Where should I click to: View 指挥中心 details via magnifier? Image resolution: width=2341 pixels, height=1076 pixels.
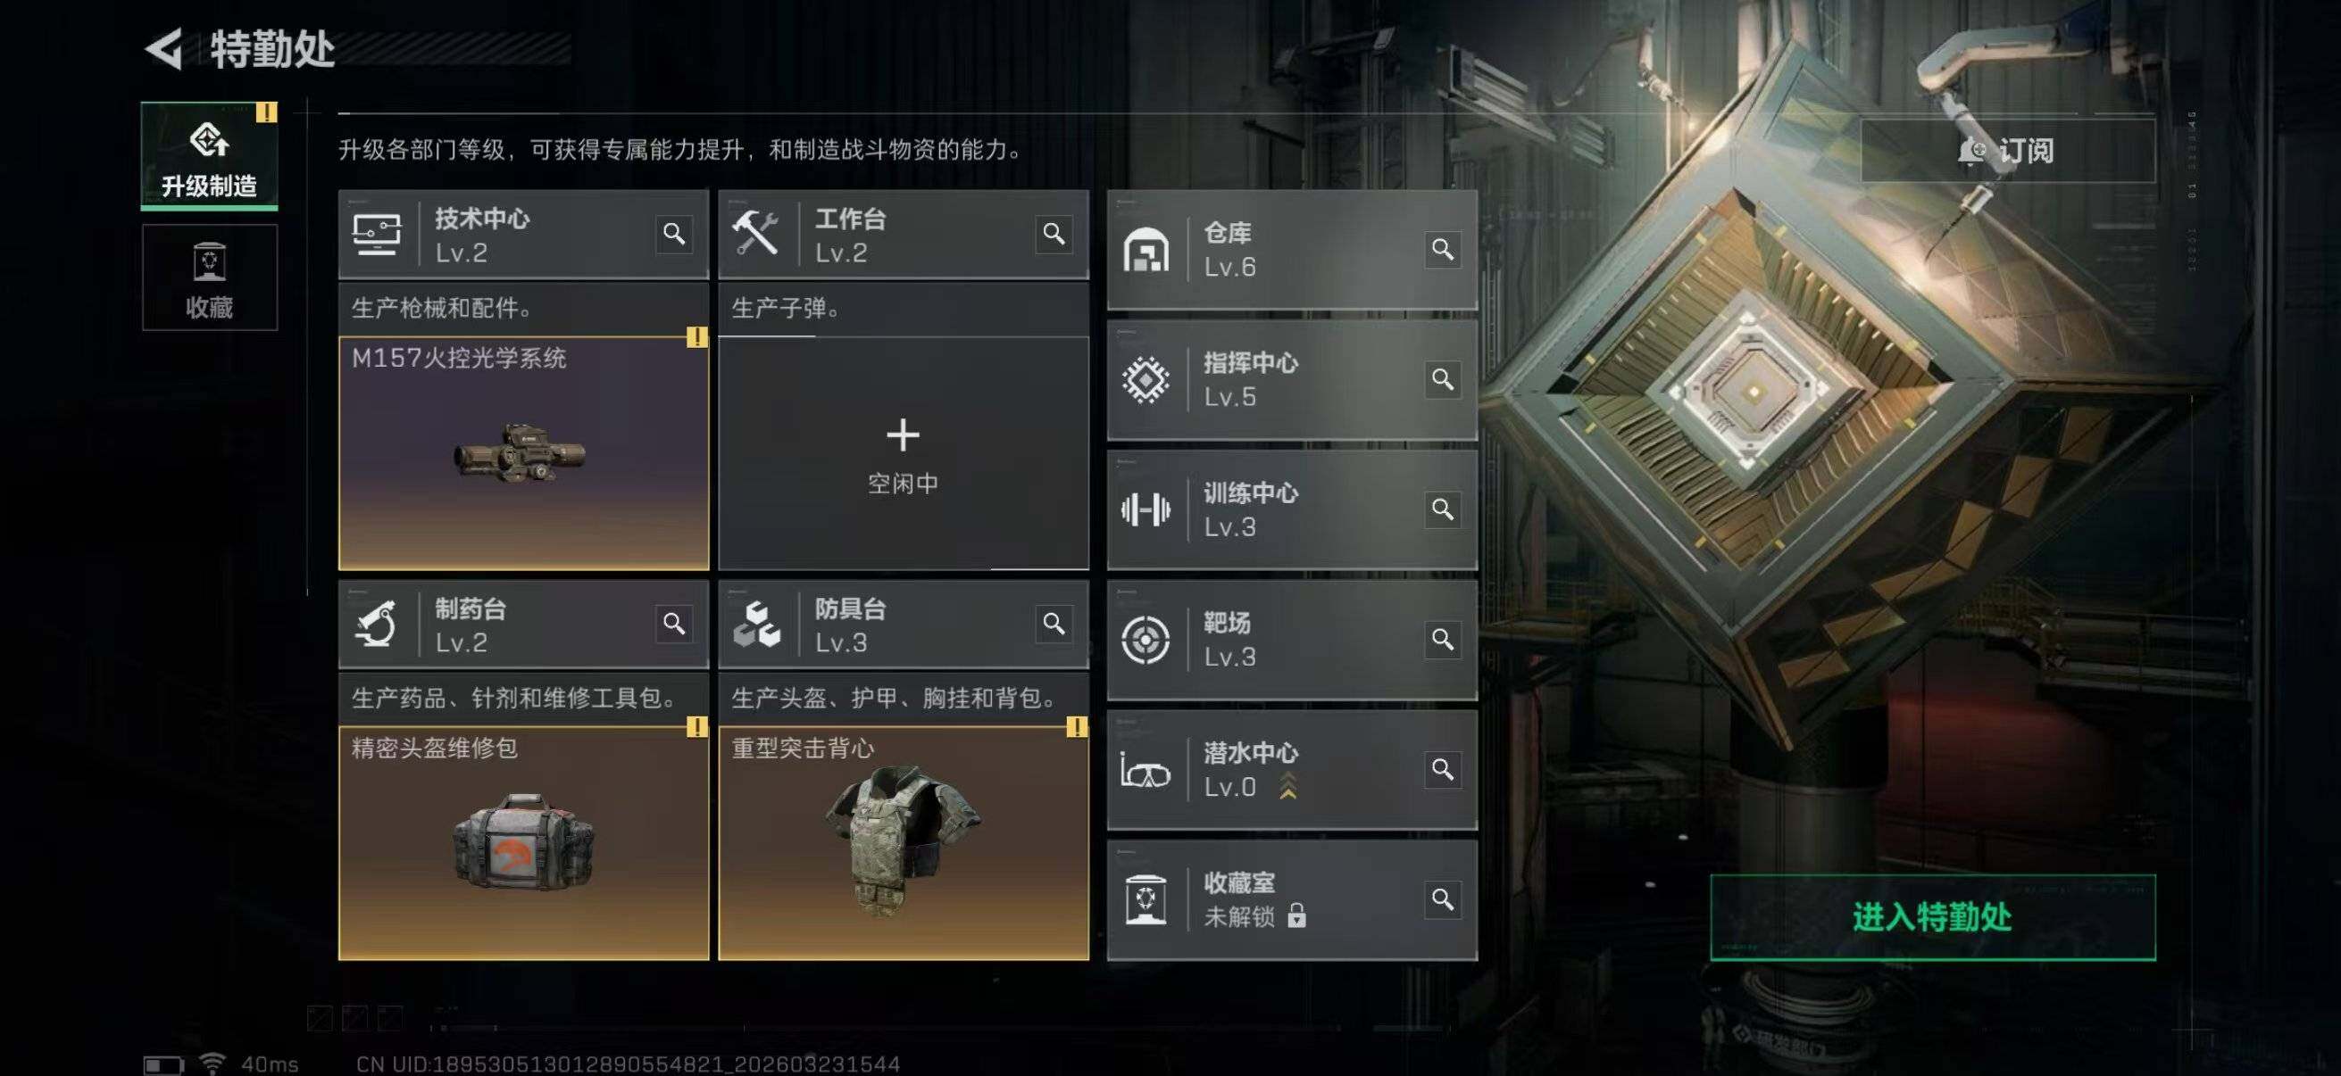coord(1442,378)
